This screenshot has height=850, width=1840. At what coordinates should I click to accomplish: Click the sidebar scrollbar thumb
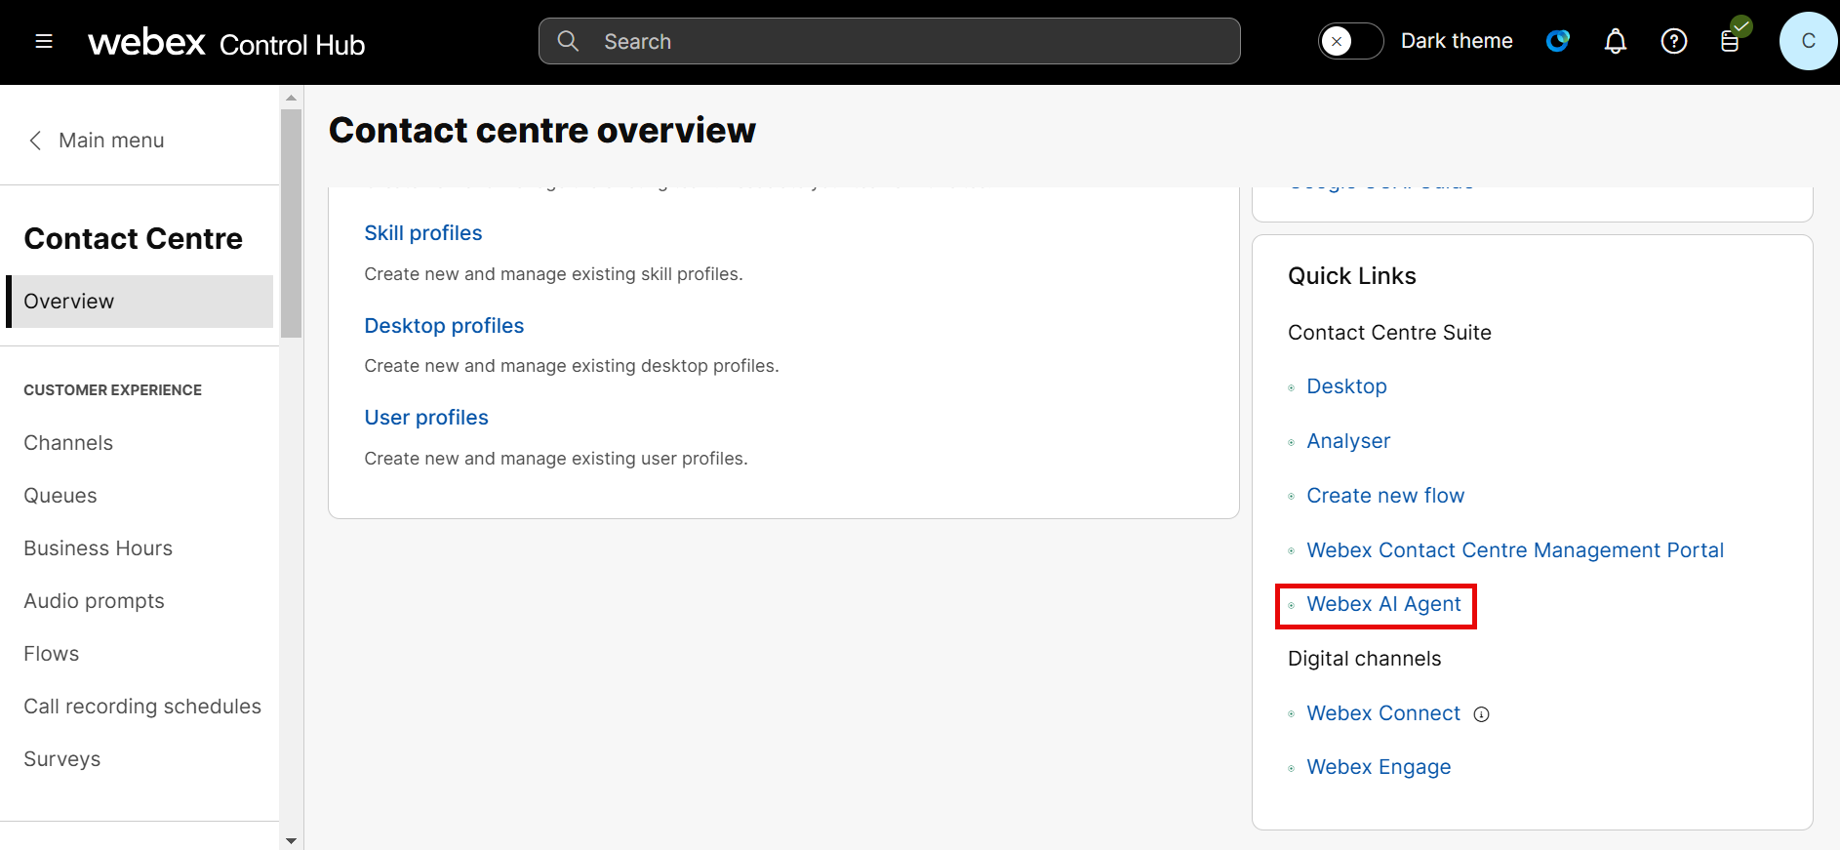tap(291, 223)
